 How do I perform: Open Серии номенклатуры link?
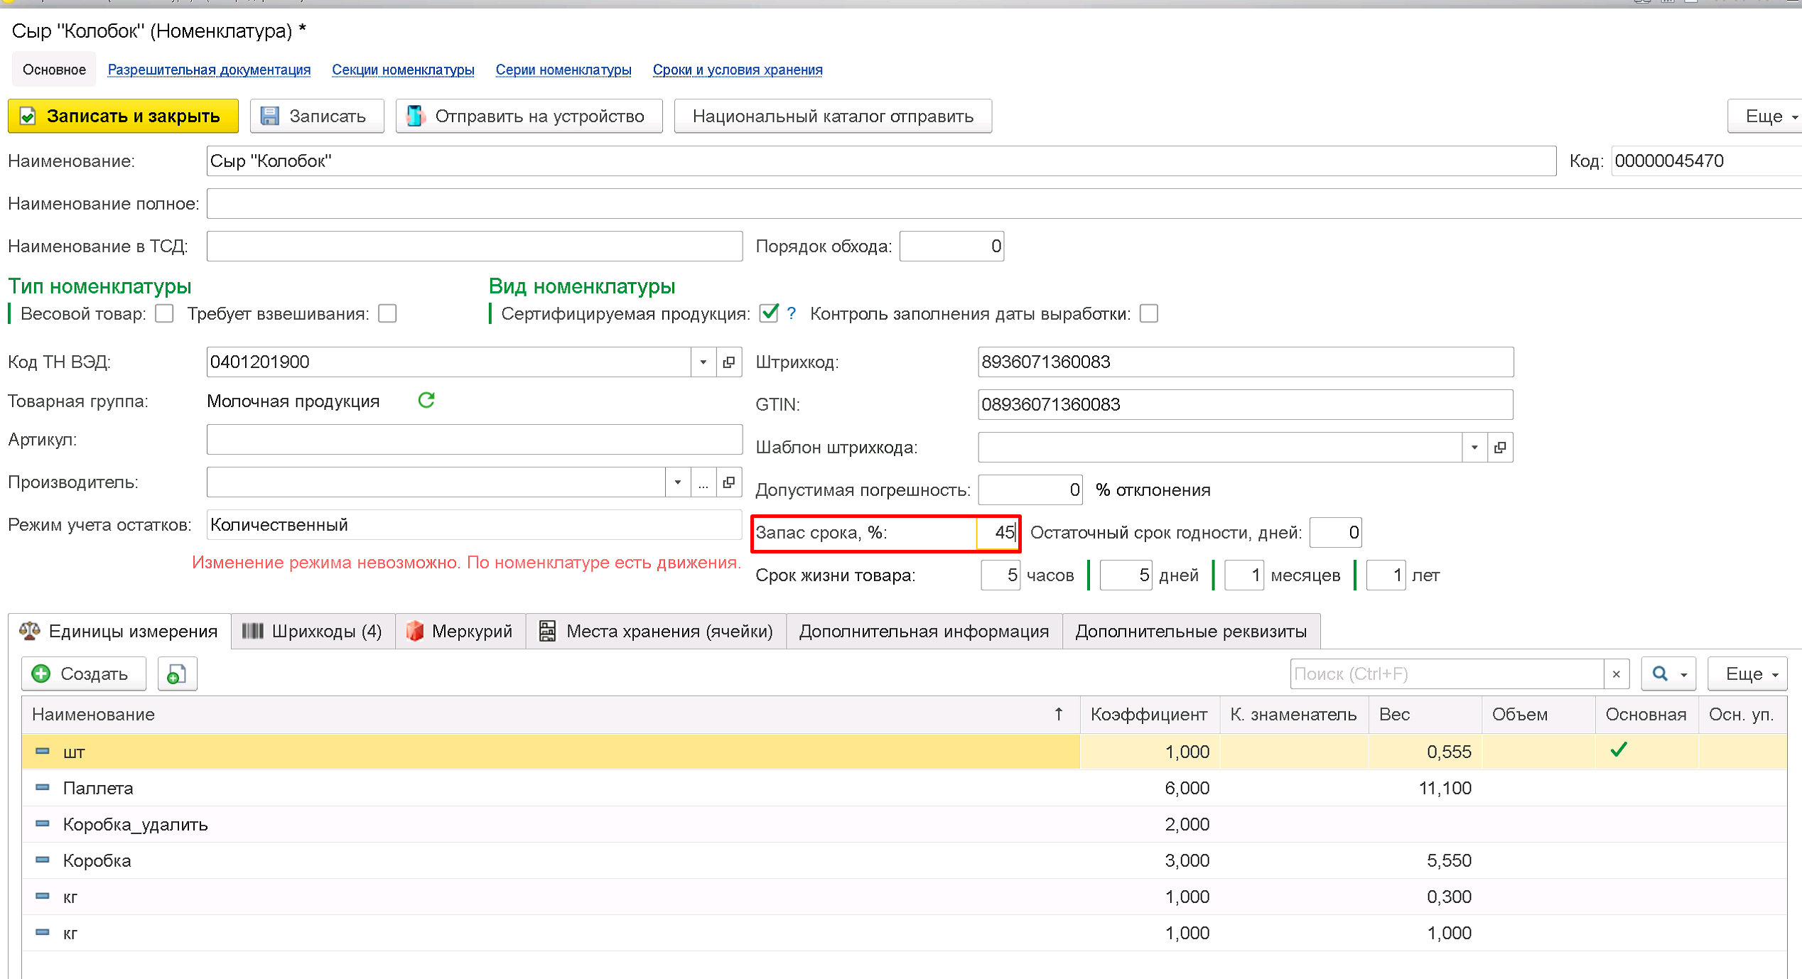click(563, 70)
